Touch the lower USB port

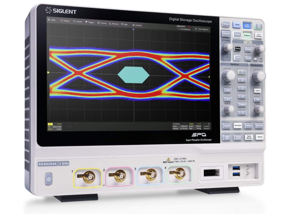[236, 174]
